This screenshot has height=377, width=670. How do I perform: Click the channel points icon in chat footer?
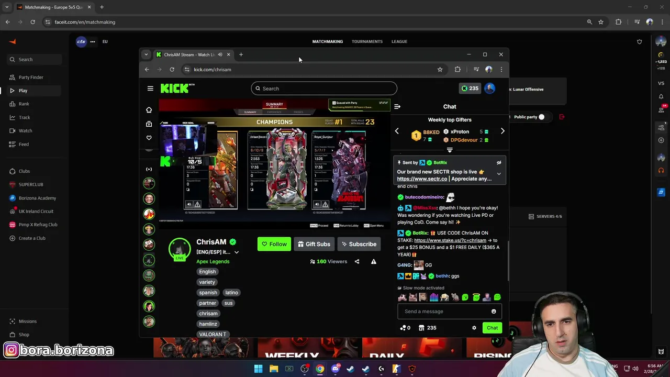pos(405,328)
